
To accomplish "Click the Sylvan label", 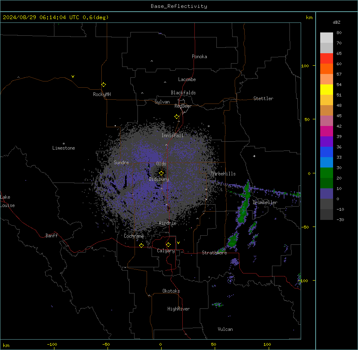I will click(162, 102).
